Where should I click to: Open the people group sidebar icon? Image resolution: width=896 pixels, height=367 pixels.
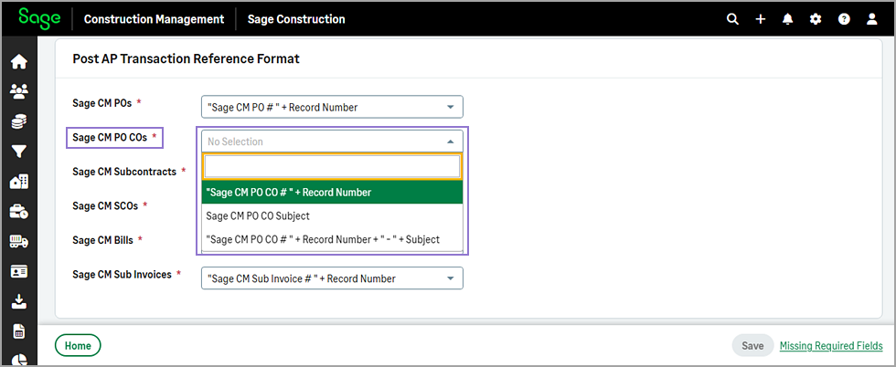click(x=19, y=90)
